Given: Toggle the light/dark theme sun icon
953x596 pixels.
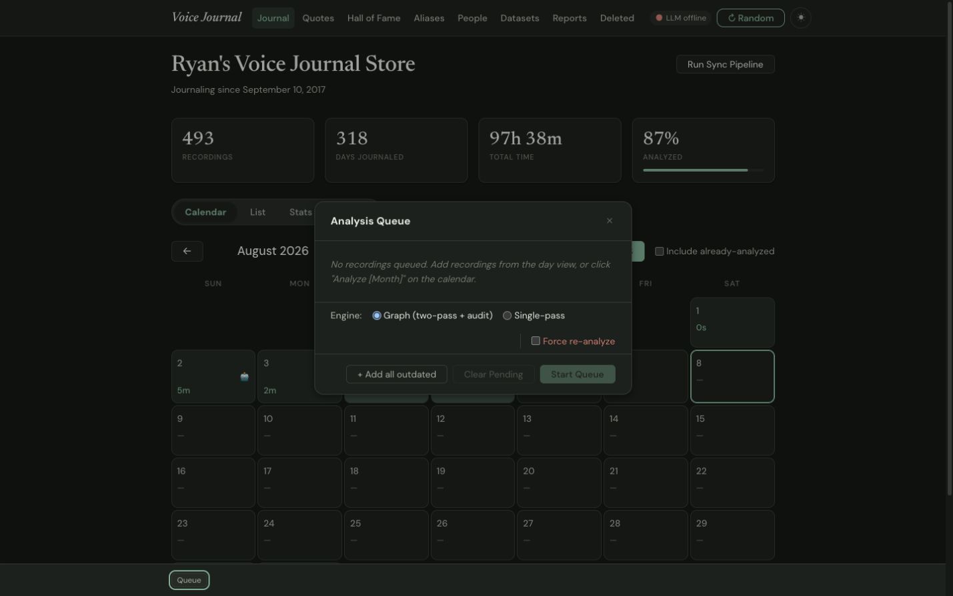Looking at the screenshot, I should point(800,18).
